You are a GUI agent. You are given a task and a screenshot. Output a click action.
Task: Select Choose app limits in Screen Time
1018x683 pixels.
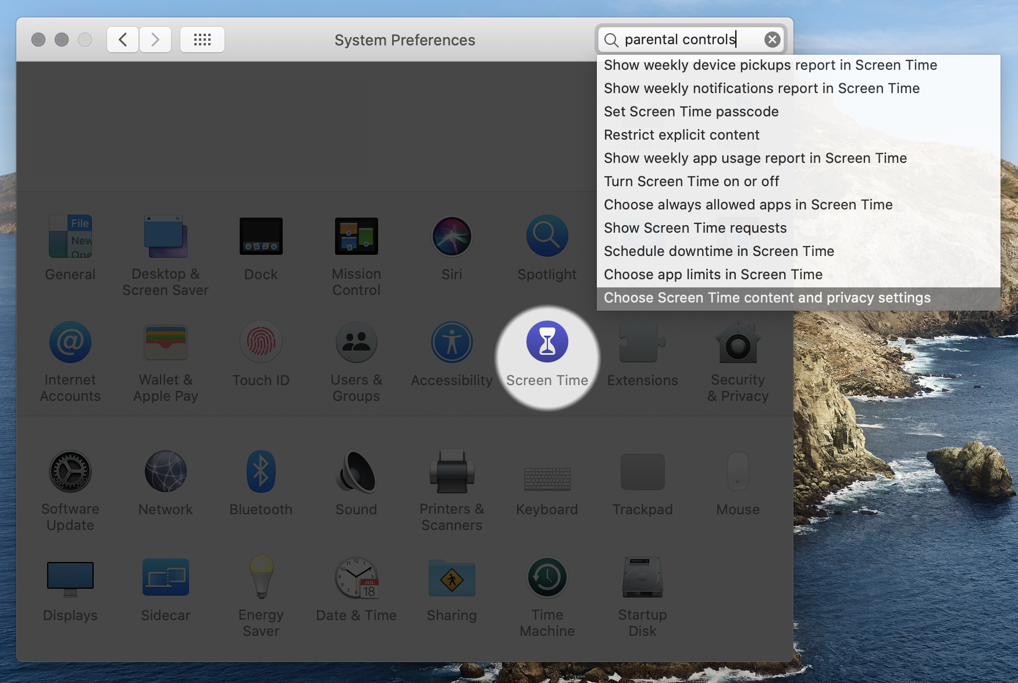pos(799,275)
